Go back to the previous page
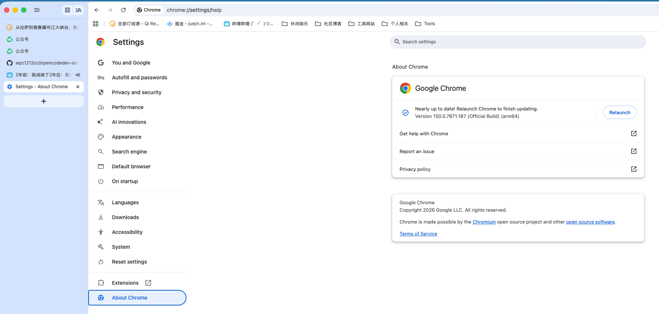Viewport: 659px width, 314px height. pos(97,10)
